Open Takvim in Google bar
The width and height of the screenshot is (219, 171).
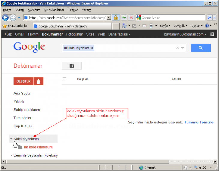33,34
